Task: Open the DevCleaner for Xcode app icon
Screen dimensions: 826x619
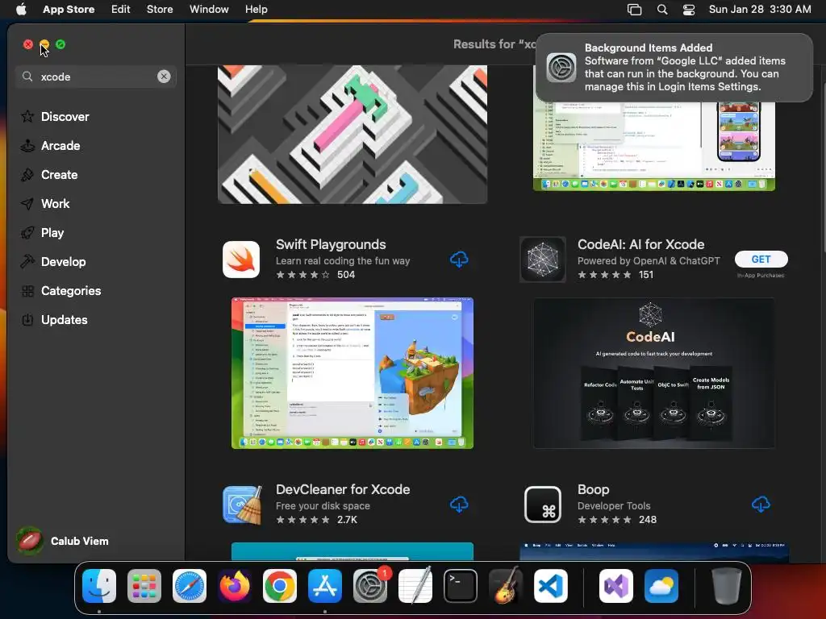Action: [242, 505]
